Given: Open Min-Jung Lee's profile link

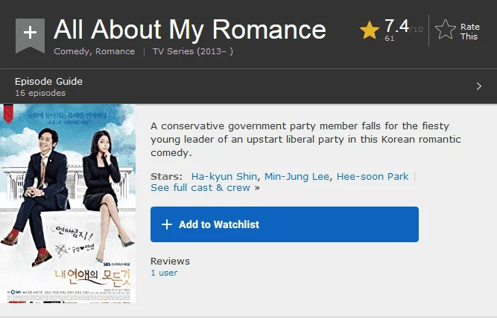Looking at the screenshot, I should pos(297,176).
